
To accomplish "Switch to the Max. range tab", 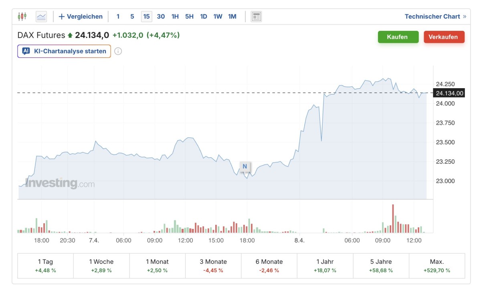I will tap(437, 266).
